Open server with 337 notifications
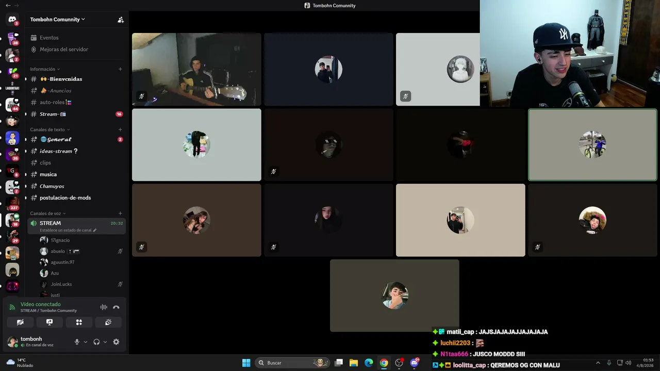This screenshot has width=660, height=371. pyautogui.click(x=12, y=204)
